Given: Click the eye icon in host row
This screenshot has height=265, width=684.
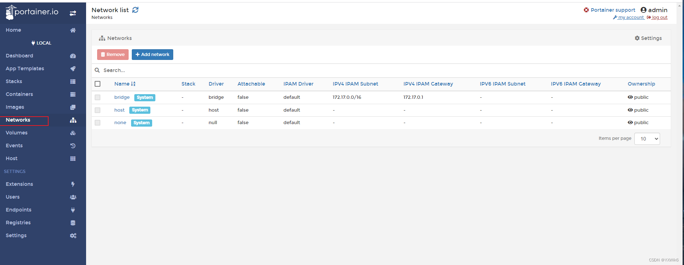Looking at the screenshot, I should pyautogui.click(x=630, y=110).
